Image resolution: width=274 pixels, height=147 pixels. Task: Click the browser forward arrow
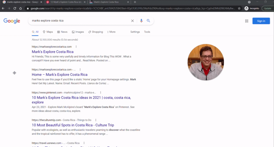9,8
